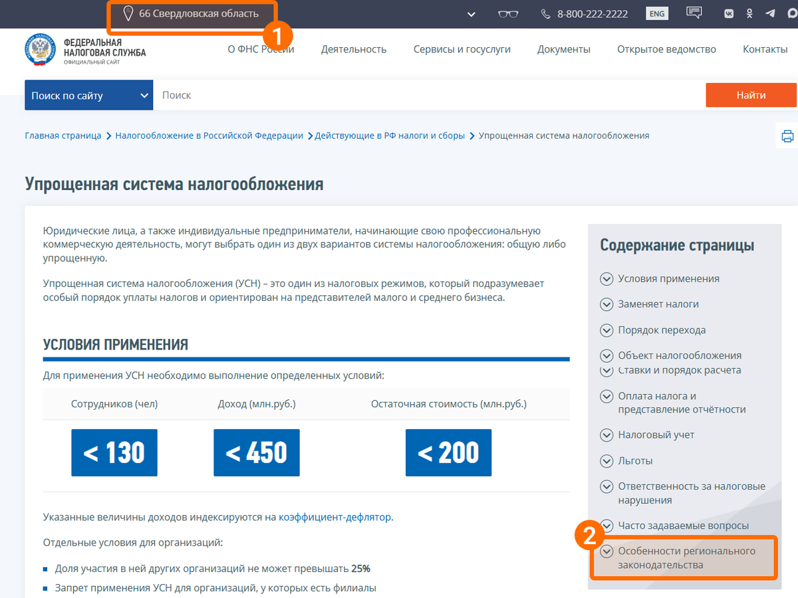Open the Telegram channel icon
Image resolution: width=798 pixels, height=598 pixels.
pyautogui.click(x=771, y=13)
